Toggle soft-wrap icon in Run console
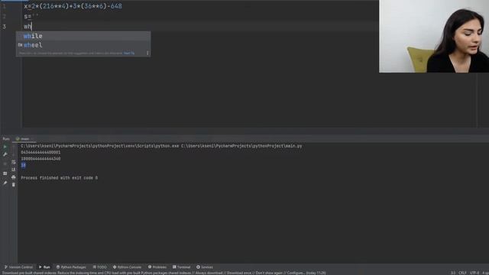489x275 pixels. tap(14, 162)
